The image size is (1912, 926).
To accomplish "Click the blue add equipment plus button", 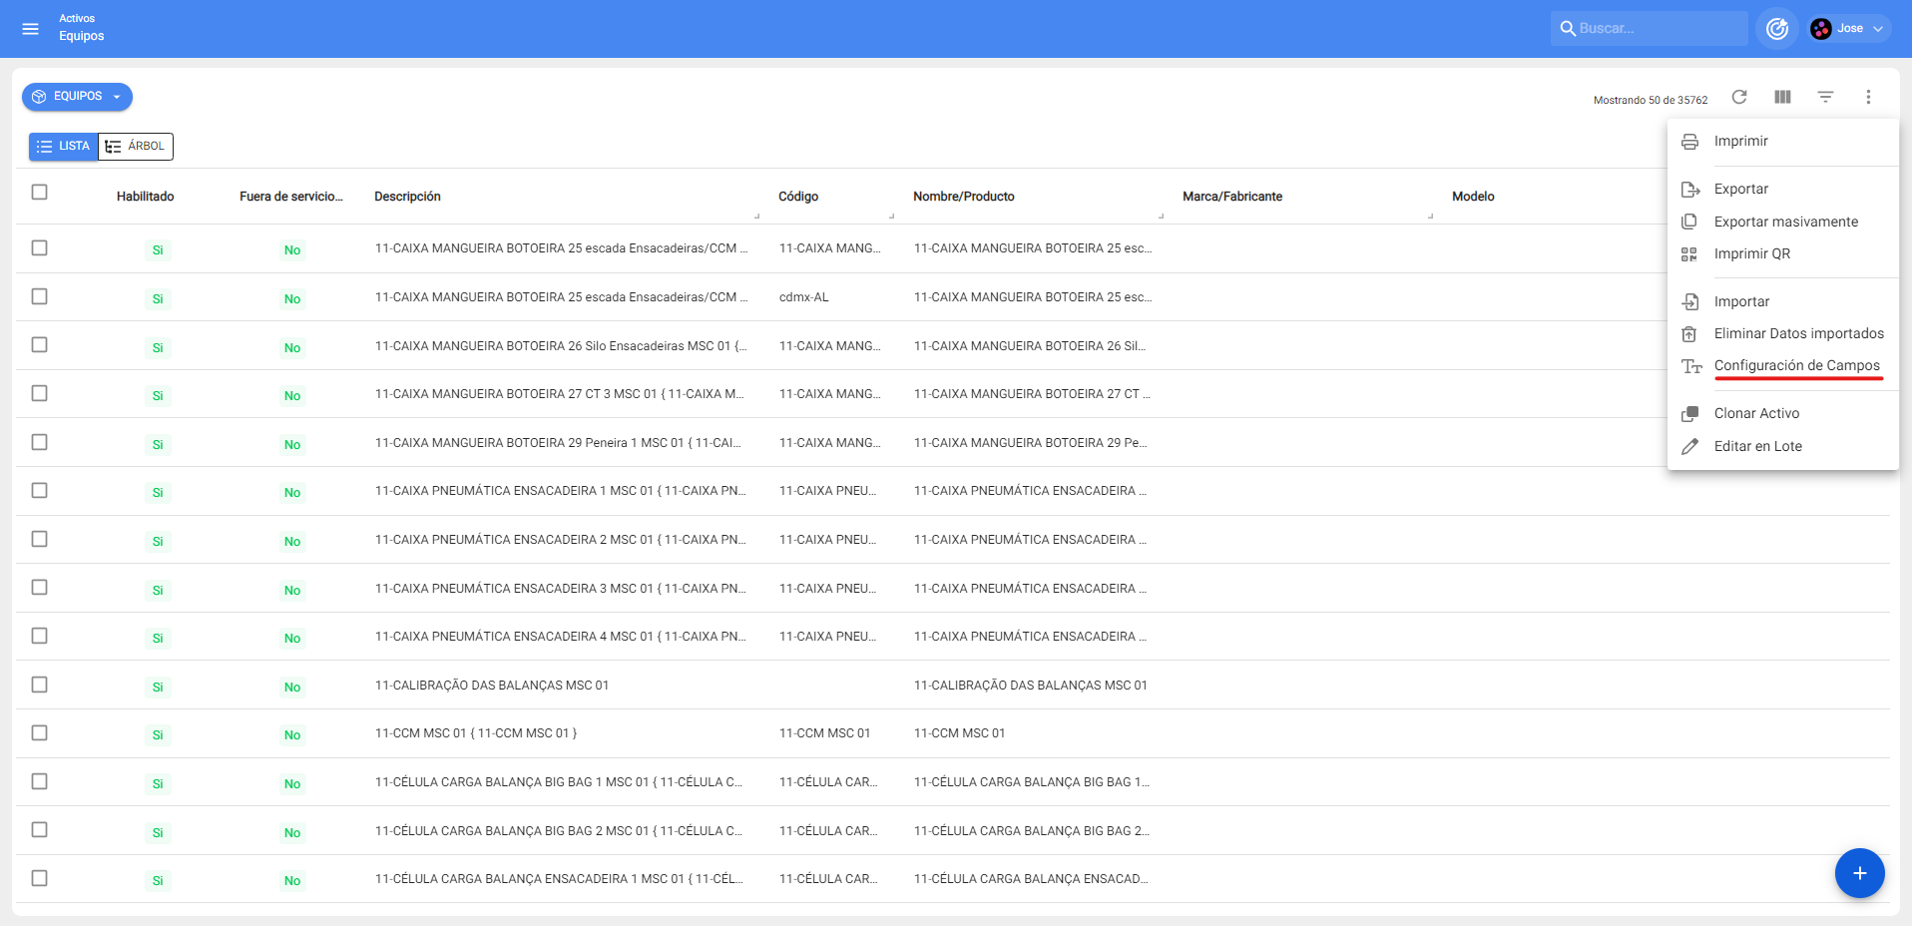I will pyautogui.click(x=1859, y=873).
